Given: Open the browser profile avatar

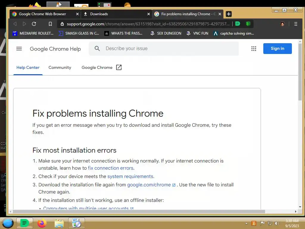Looking at the screenshot, I should (x=282, y=24).
